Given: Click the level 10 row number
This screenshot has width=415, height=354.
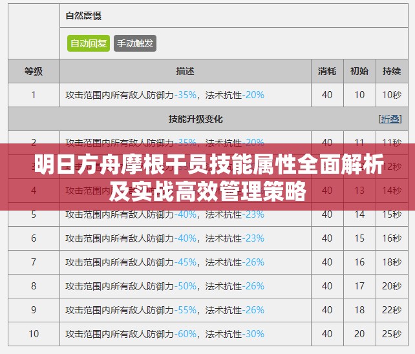Looking at the screenshot, I should 34,333.
